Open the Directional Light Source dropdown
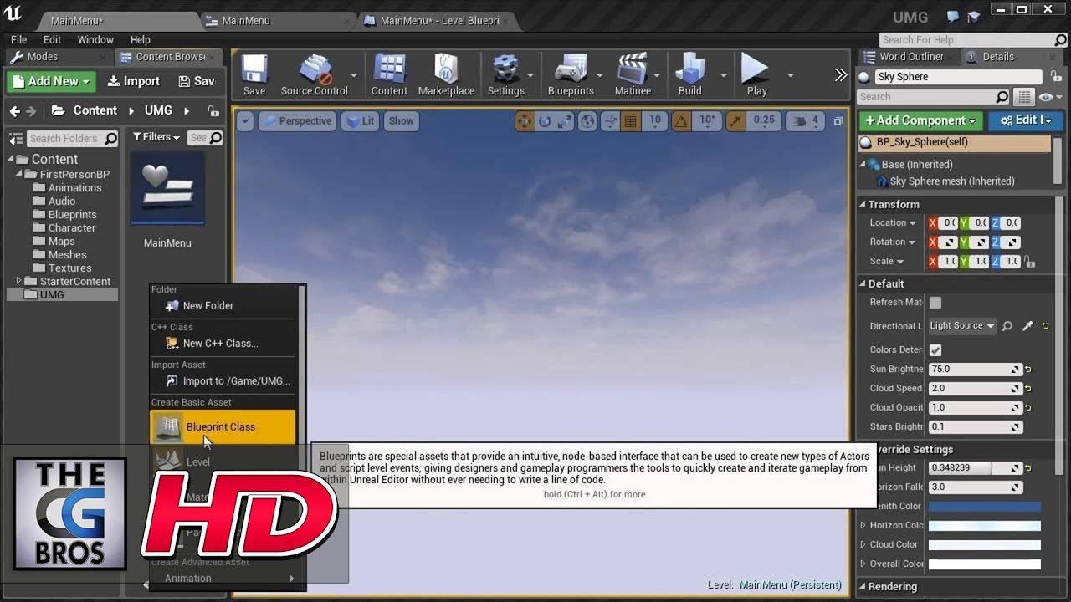1071x602 pixels. [x=962, y=326]
